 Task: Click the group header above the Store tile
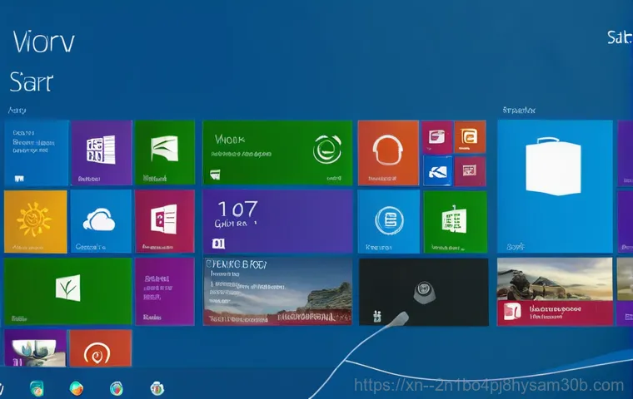519,110
